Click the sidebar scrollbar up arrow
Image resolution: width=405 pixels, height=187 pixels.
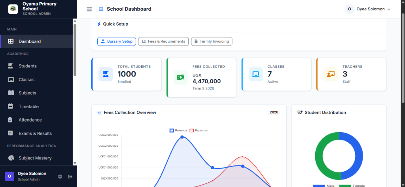(x=75, y=21)
